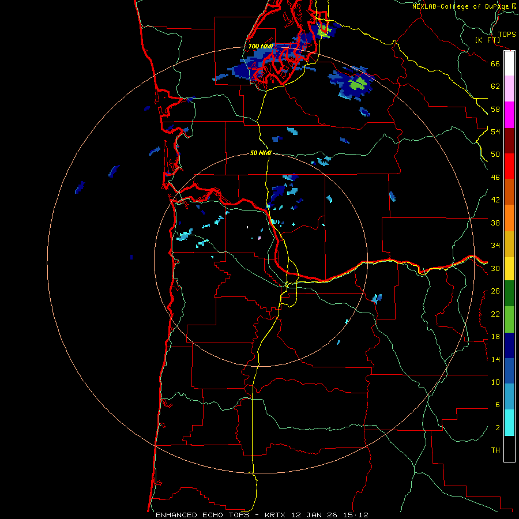Click the "NEXLAB-College of DuPage" label
Image resolution: width=519 pixels, height=519 pixels.
pyautogui.click(x=461, y=6)
